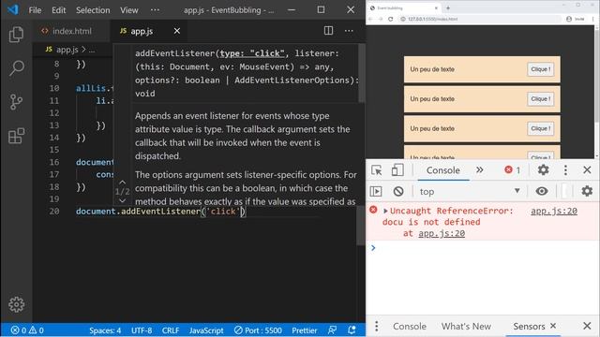Open the drawer three-dot menu
This screenshot has height=337, width=600.
[x=377, y=326]
